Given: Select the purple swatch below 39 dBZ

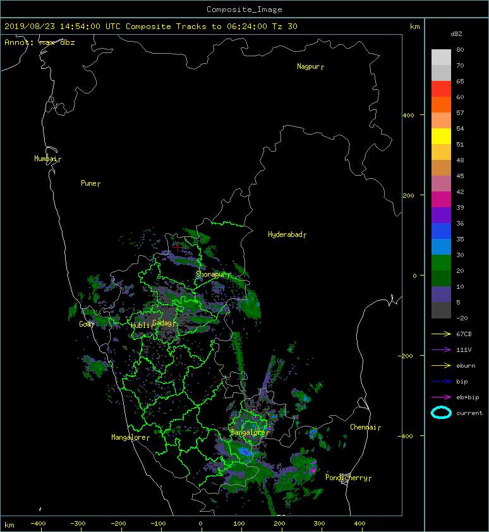Looking at the screenshot, I should tap(441, 215).
